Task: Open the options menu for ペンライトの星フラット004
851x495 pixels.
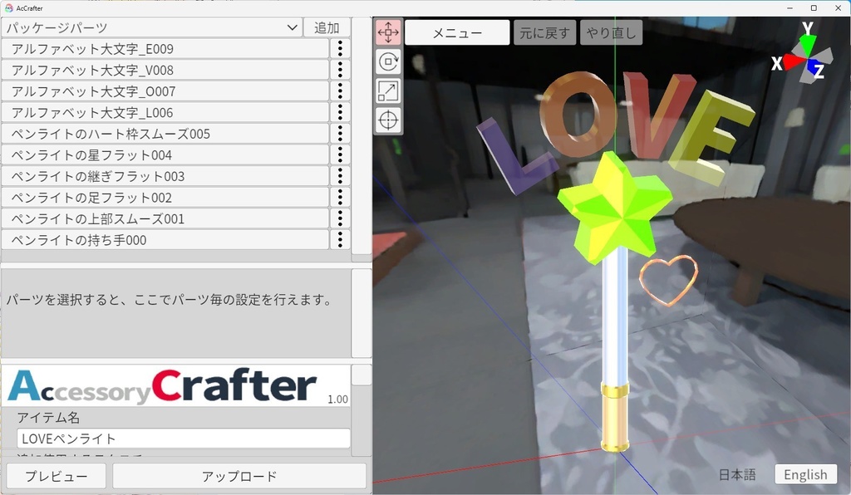Action: [338, 154]
